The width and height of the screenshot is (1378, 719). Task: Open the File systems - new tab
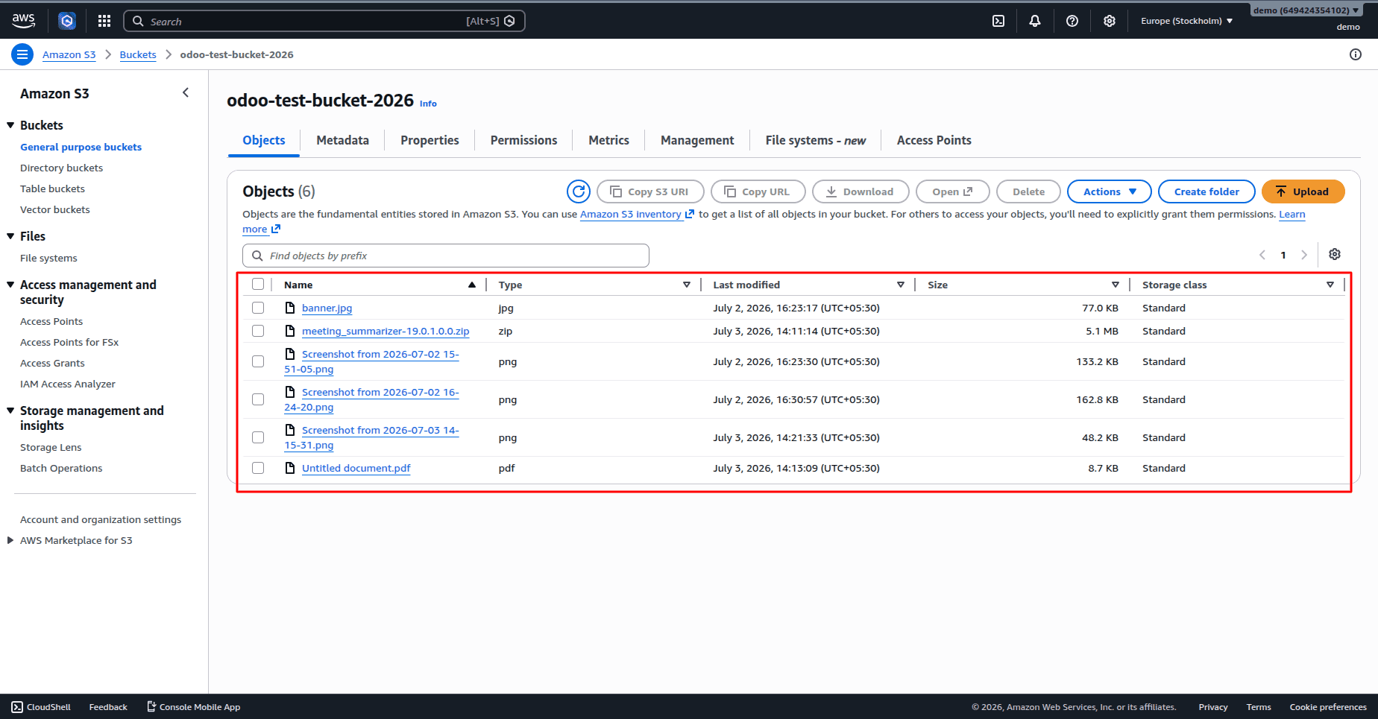(815, 140)
